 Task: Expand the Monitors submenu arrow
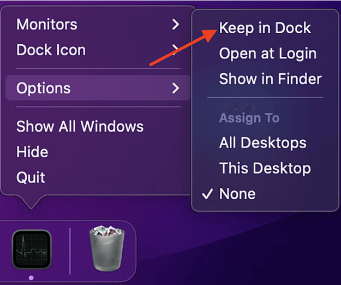pyautogui.click(x=175, y=25)
